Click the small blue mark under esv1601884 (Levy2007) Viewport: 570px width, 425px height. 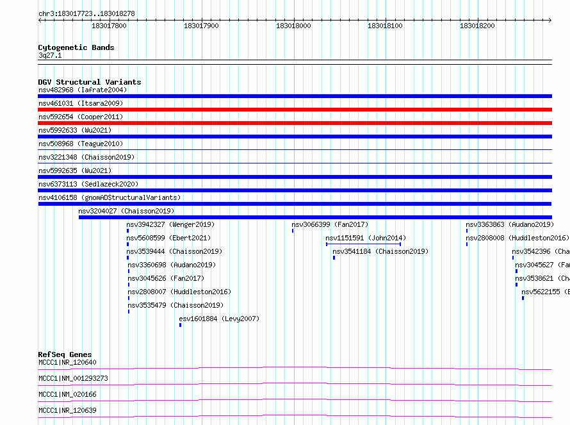coord(181,325)
